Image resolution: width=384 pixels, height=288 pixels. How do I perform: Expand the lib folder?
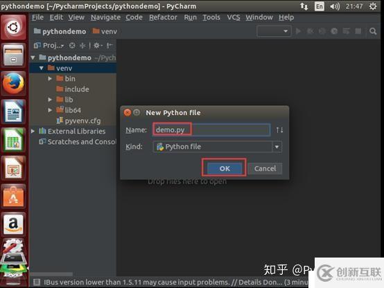tap(50, 100)
